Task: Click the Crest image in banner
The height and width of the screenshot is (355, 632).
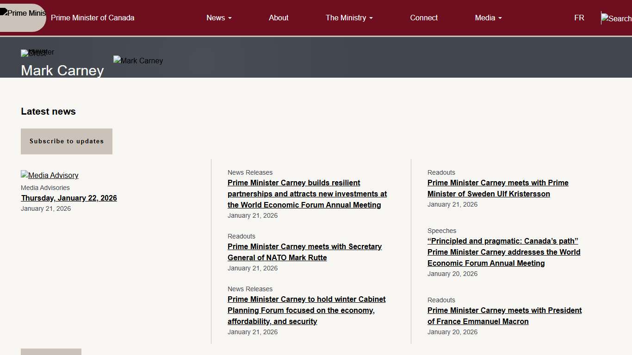Action: (x=33, y=53)
